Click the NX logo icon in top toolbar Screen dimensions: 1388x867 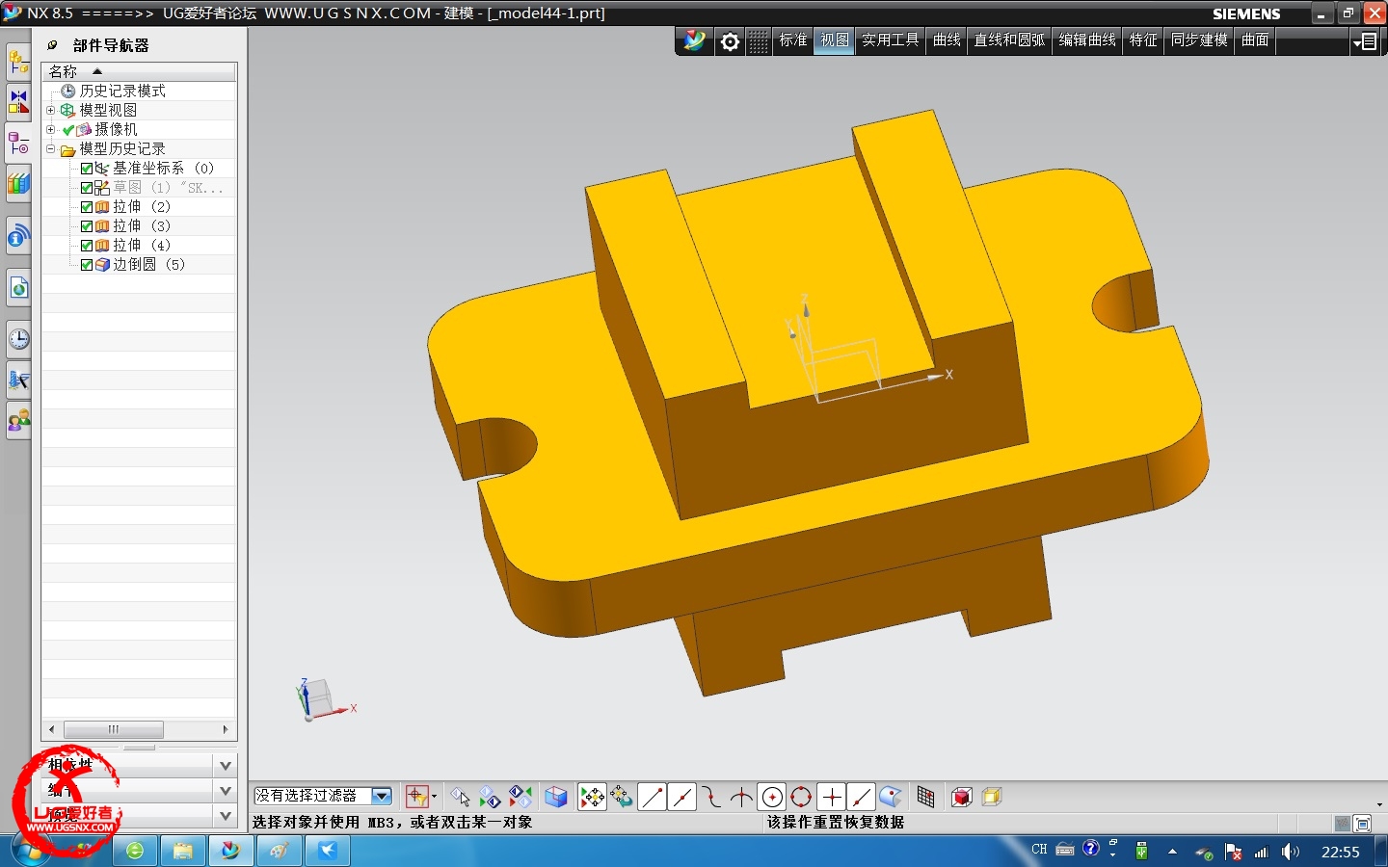click(x=695, y=41)
